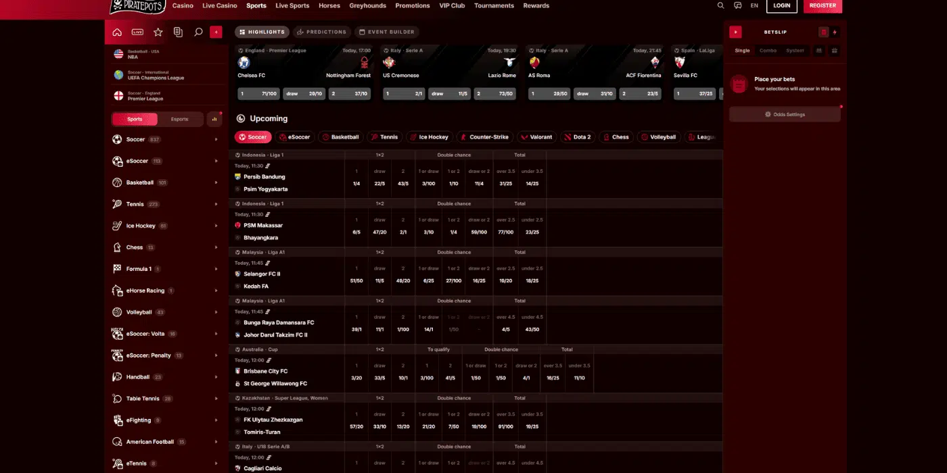Collapse betslip panel arrow button
947x473 pixels.
735,32
